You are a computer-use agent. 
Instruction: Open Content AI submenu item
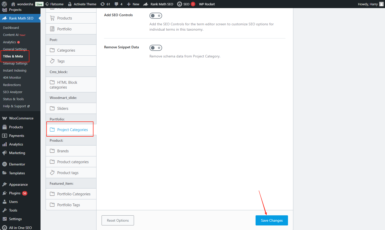coord(14,35)
